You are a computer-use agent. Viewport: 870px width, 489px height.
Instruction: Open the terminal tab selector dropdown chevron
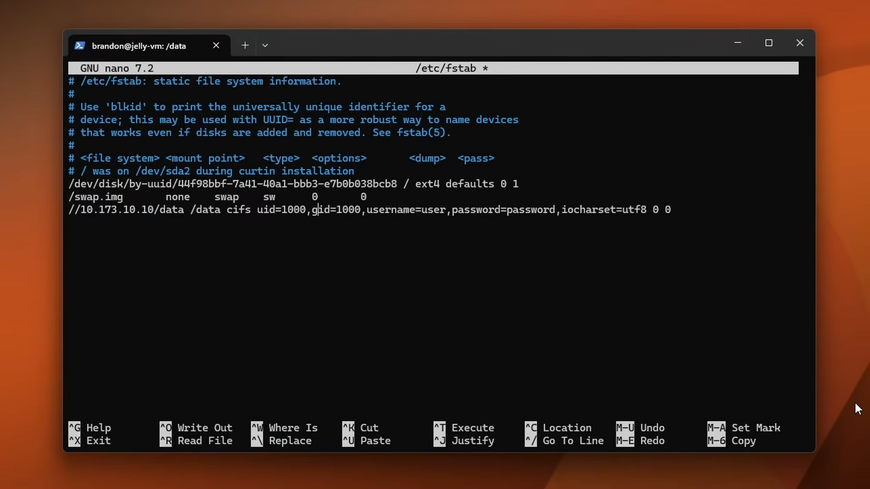[x=265, y=45]
